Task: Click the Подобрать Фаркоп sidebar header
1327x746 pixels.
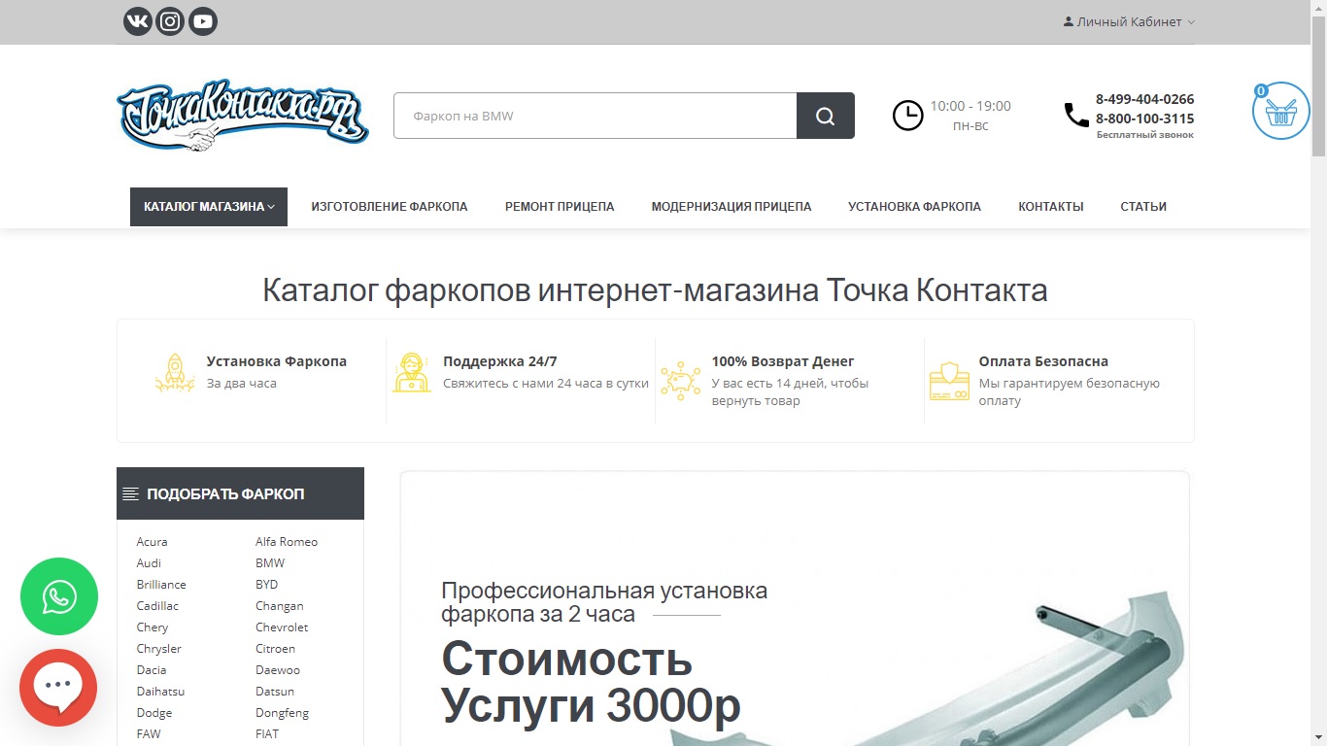Action: tap(240, 493)
